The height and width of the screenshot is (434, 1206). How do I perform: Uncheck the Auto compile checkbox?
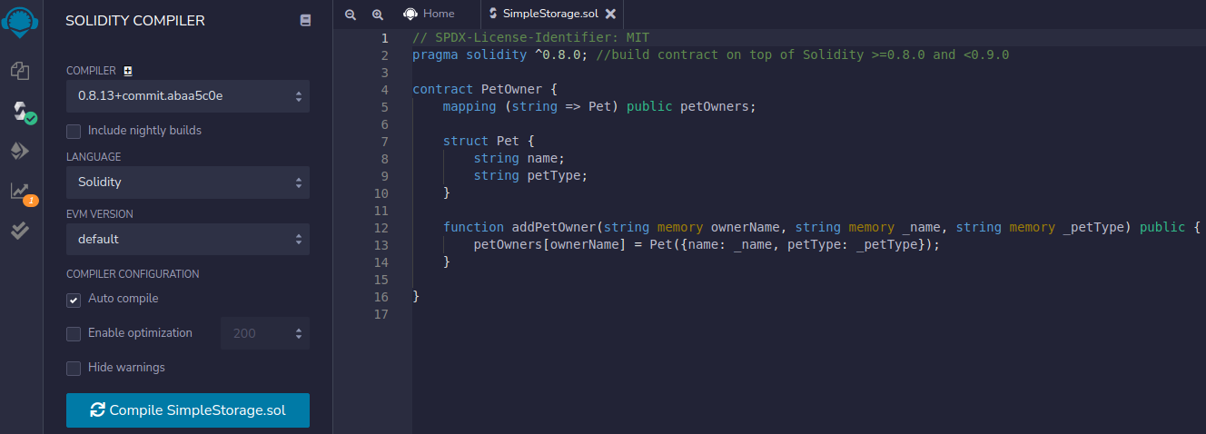tap(74, 300)
